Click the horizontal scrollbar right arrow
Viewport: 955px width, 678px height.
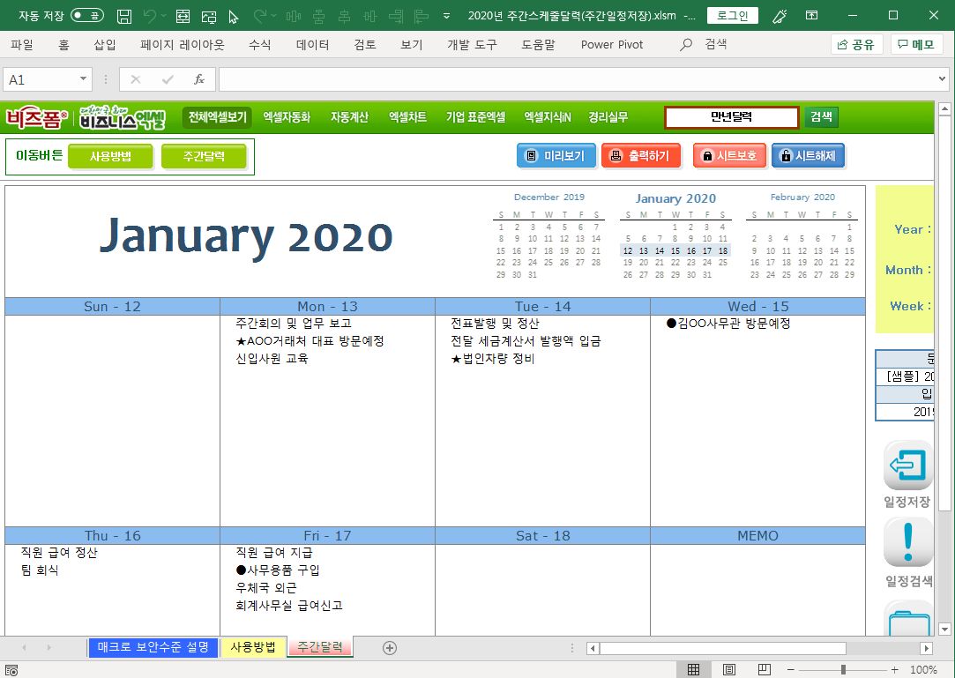(x=927, y=648)
